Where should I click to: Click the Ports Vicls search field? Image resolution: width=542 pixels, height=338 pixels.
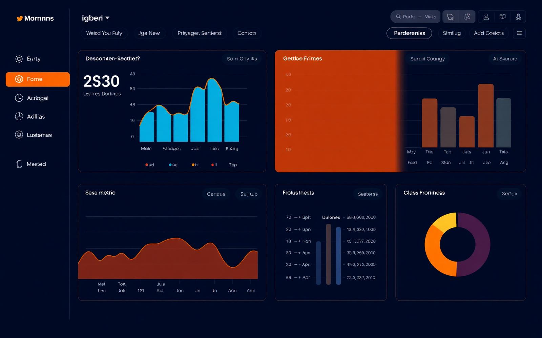pyautogui.click(x=415, y=17)
